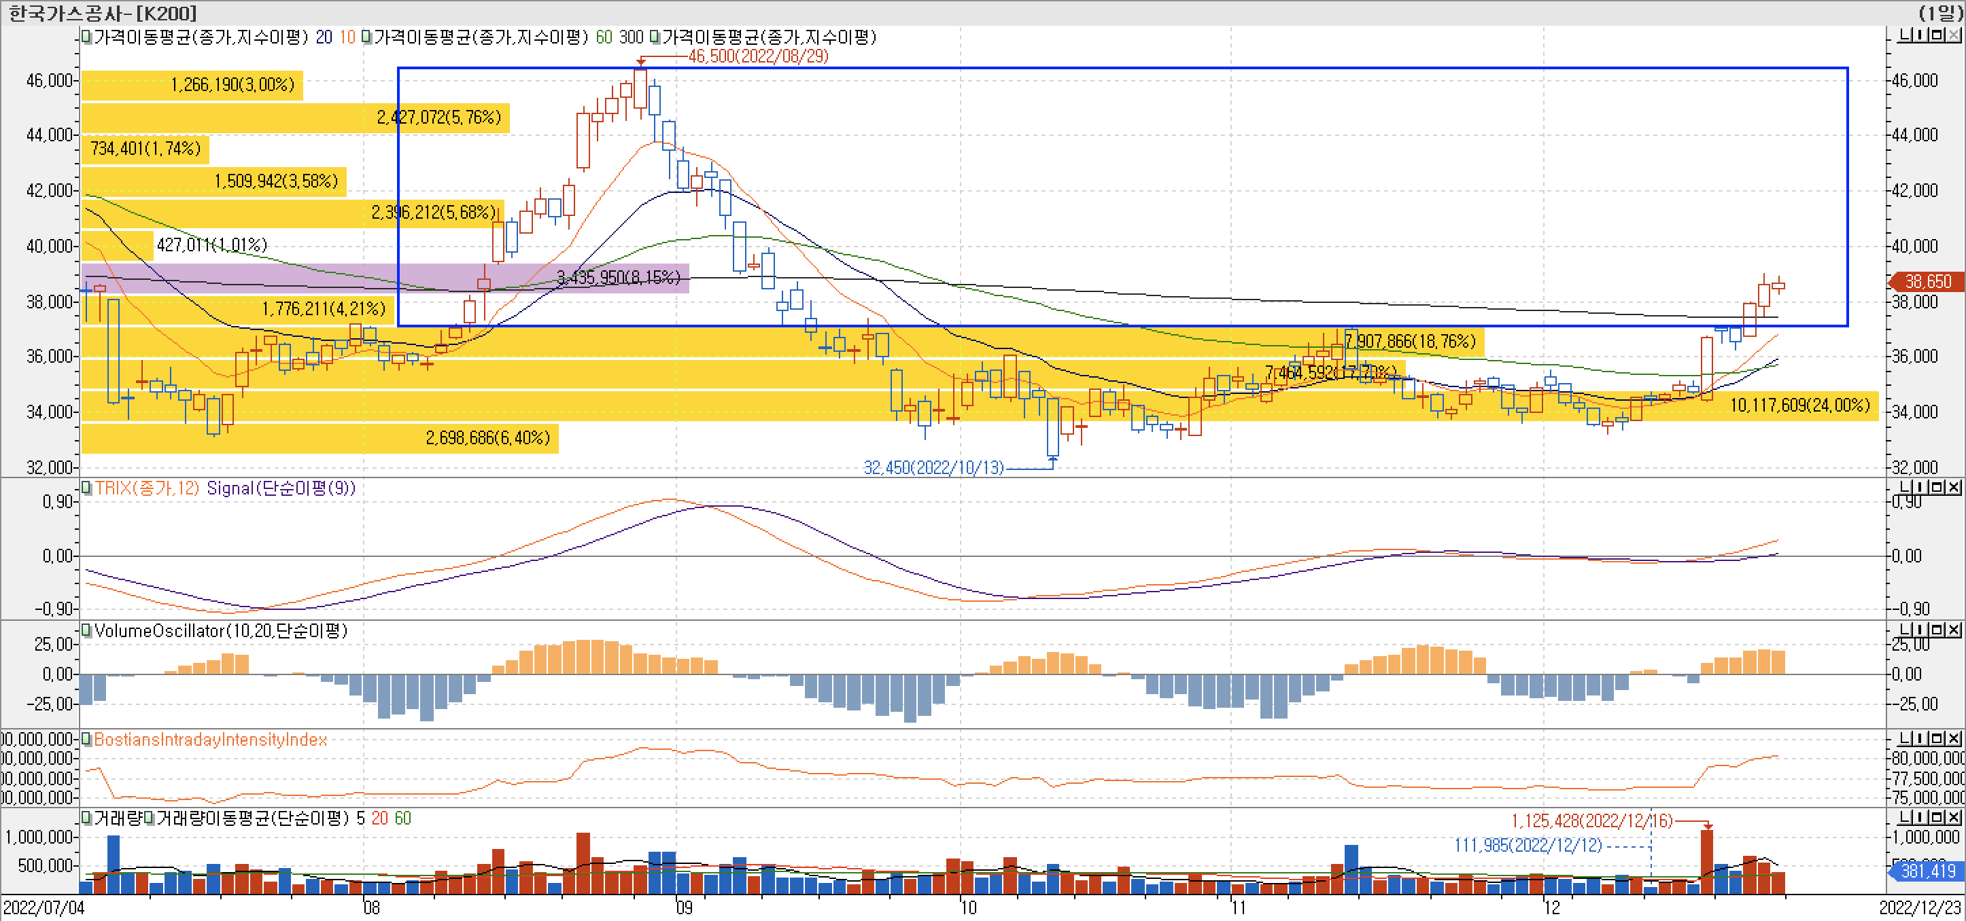
Task: Close the TRIX indicator panel
Action: 1953,487
